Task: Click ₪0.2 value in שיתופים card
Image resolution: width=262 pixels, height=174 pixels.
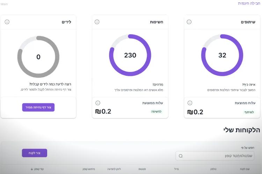Action: coord(195,112)
